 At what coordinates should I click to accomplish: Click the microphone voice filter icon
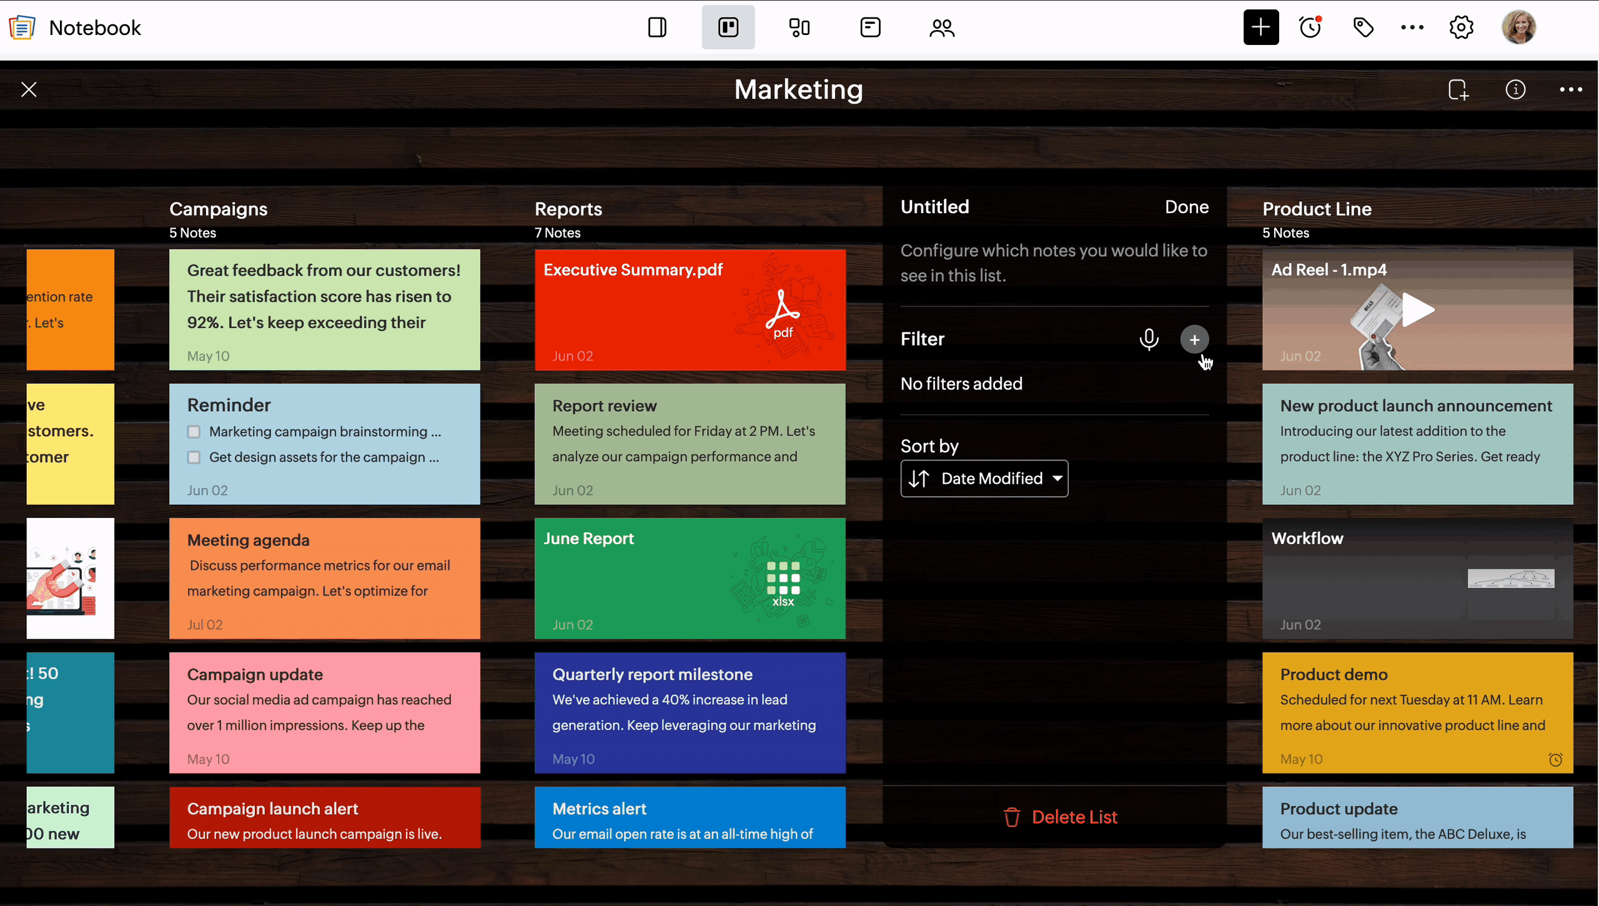1149,339
